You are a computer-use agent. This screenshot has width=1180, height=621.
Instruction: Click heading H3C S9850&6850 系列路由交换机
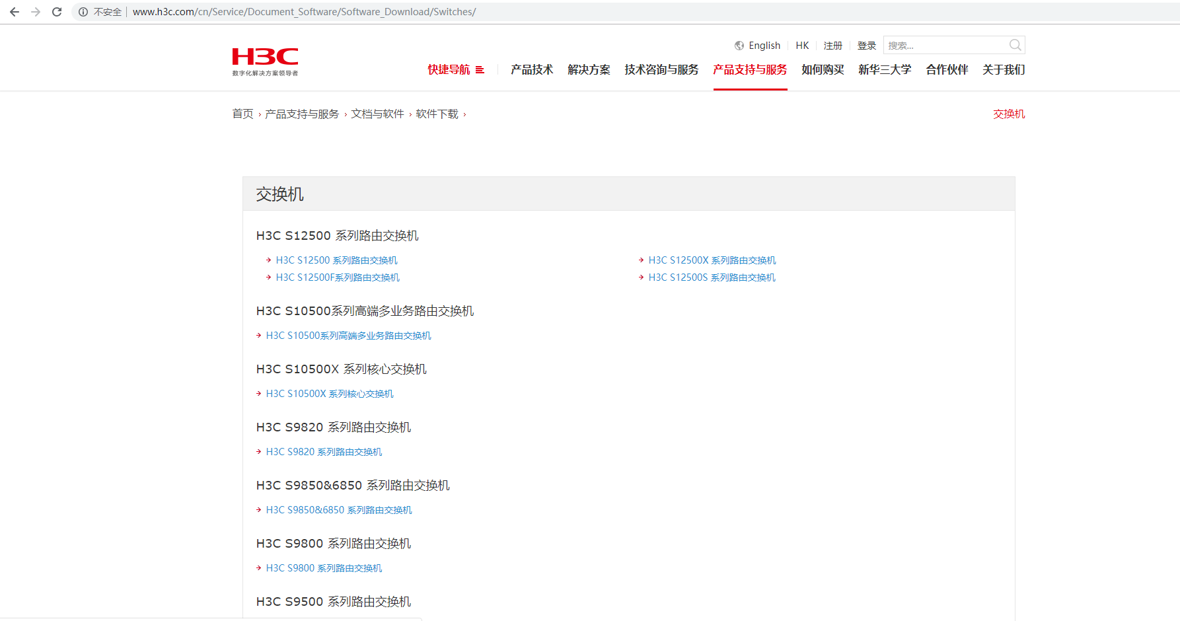pyautogui.click(x=353, y=486)
